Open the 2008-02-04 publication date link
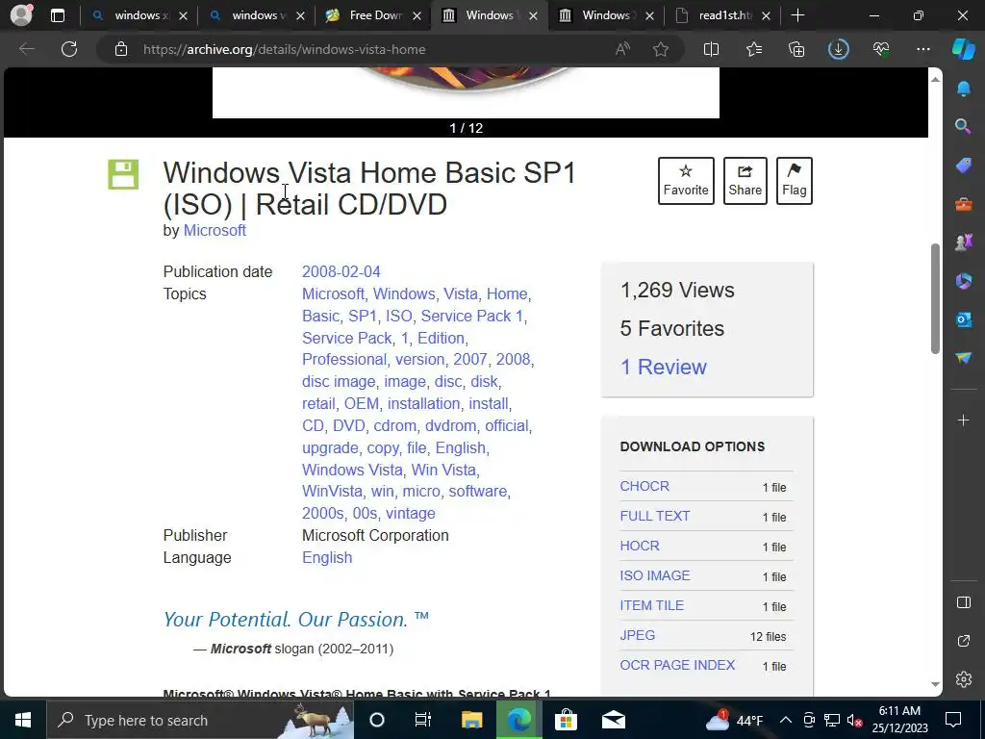The image size is (985, 739). point(341,271)
